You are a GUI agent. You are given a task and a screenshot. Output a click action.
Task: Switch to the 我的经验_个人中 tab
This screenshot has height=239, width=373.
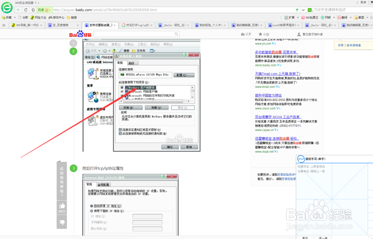point(210,25)
